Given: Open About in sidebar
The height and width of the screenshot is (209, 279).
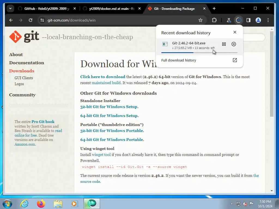Looking at the screenshot, I should click(16, 54).
